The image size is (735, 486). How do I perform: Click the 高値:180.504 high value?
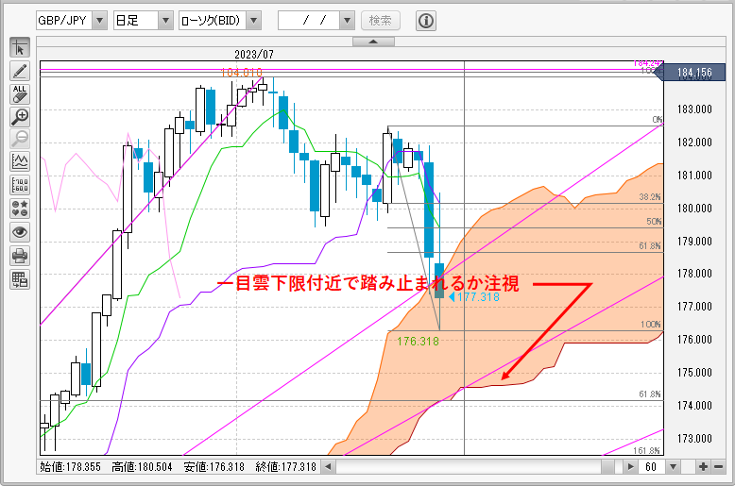tap(142, 467)
